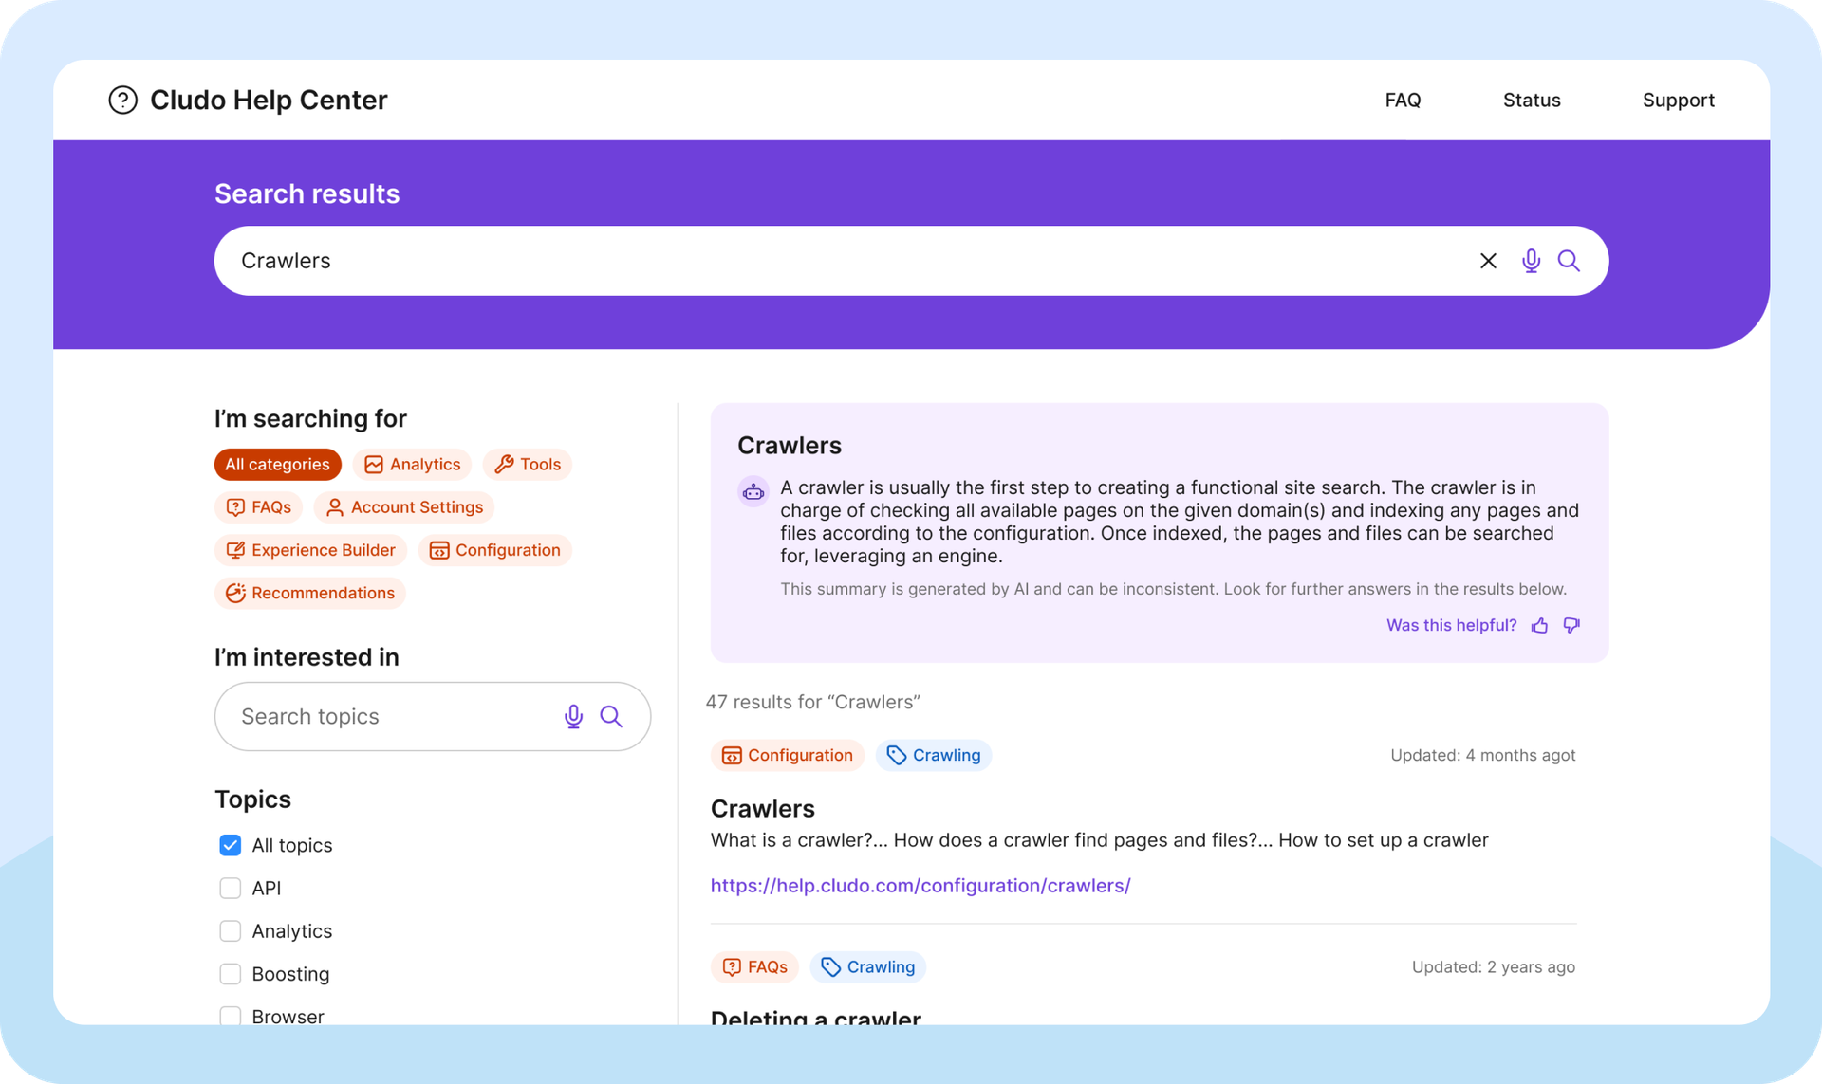Screen dimensions: 1822x1084
Task: Filter by Analytics category chip
Action: pos(412,464)
